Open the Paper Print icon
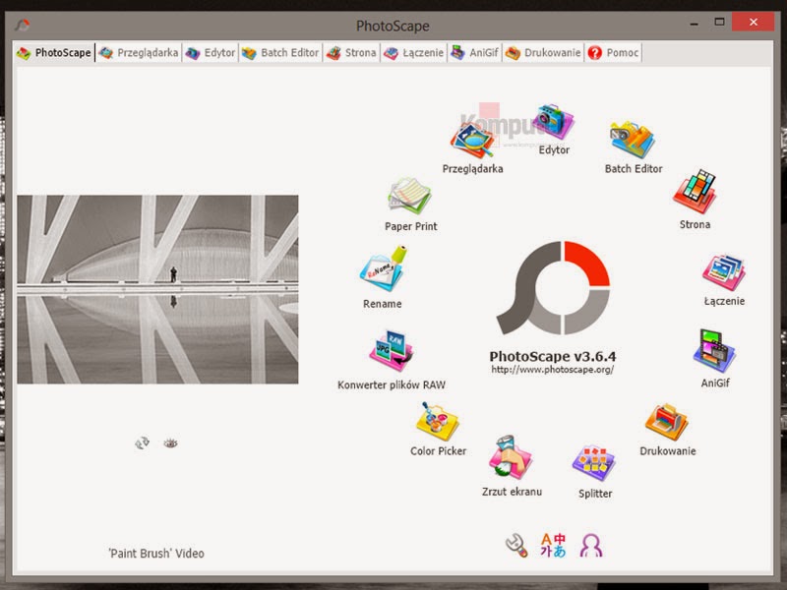 click(x=410, y=196)
